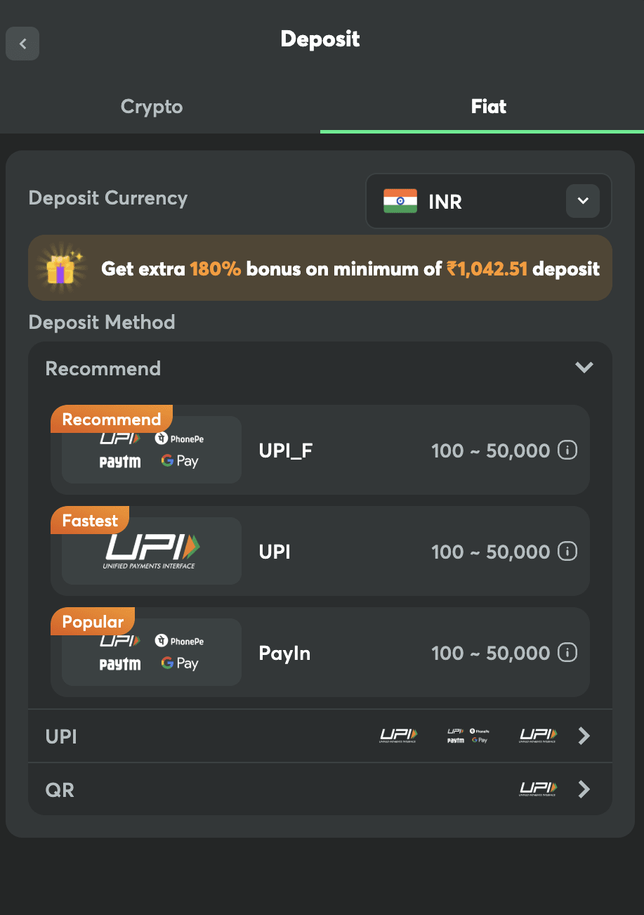Click UPI logo in the Fastest card

[x=152, y=551]
